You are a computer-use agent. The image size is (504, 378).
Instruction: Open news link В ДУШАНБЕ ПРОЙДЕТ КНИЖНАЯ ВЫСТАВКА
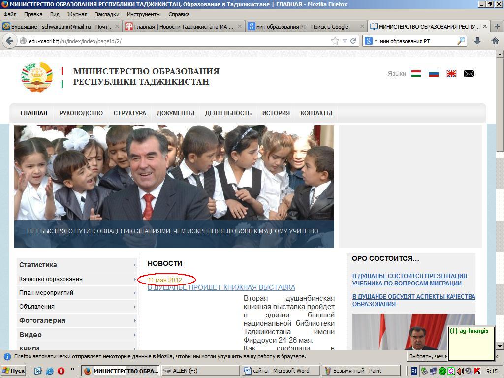(221, 287)
